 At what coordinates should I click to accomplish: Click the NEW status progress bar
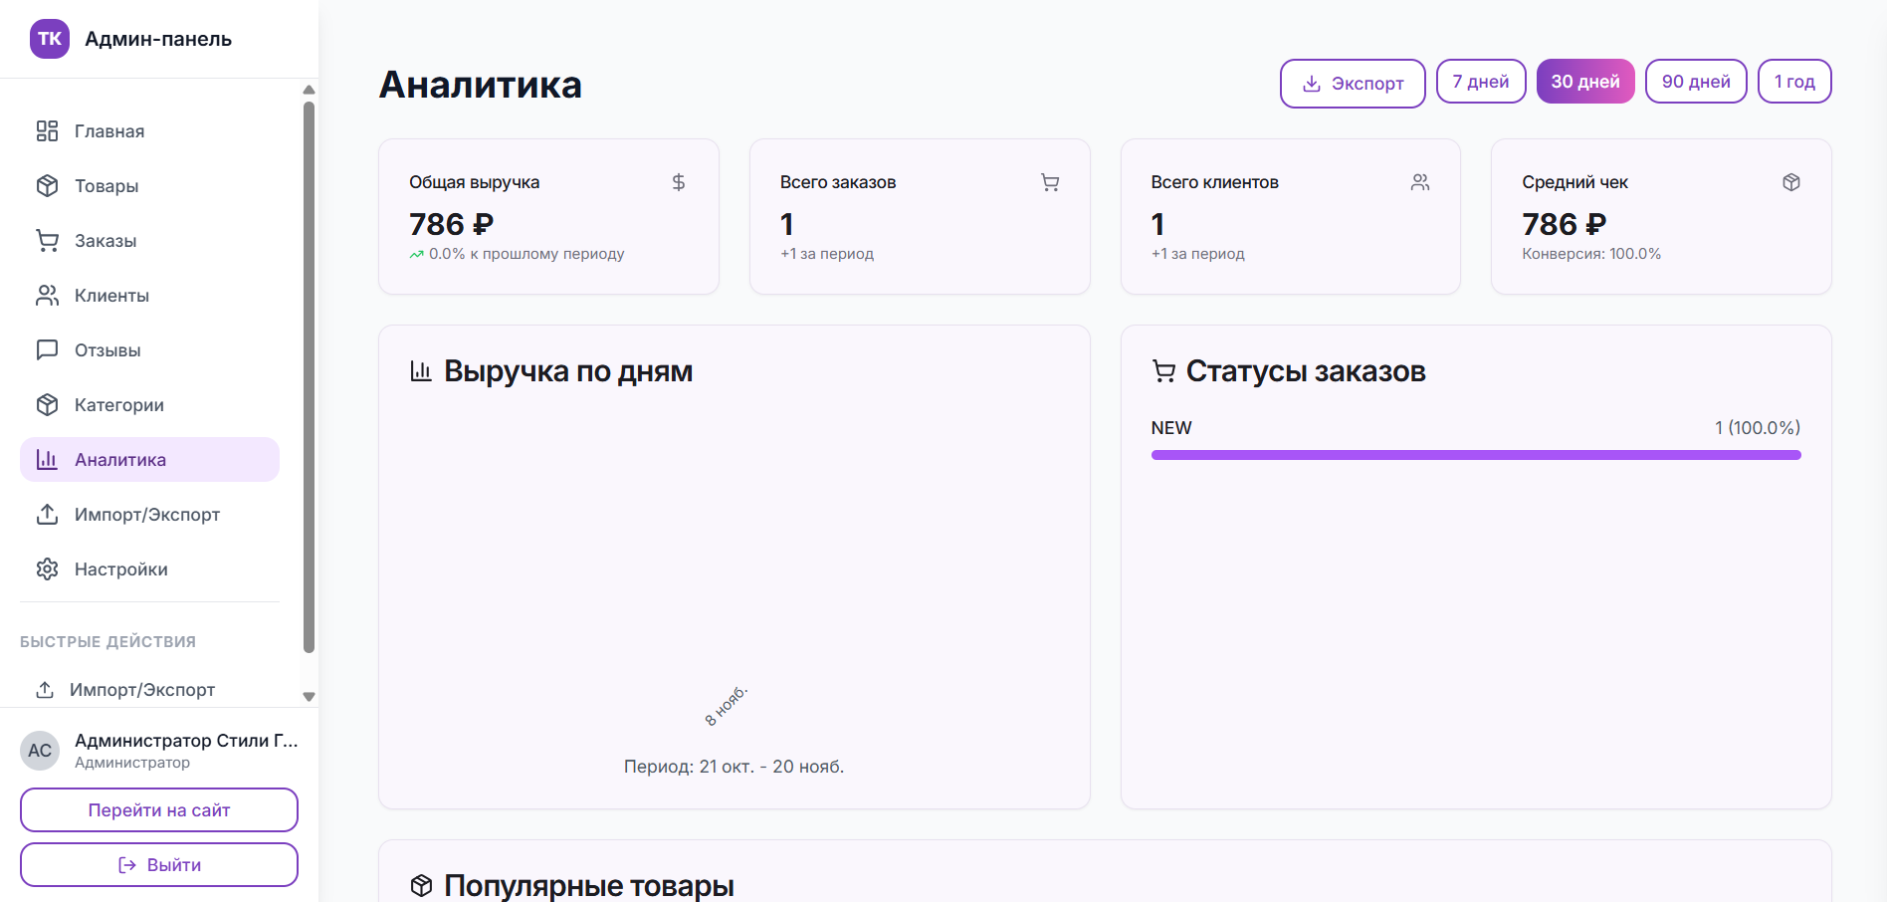tap(1475, 455)
